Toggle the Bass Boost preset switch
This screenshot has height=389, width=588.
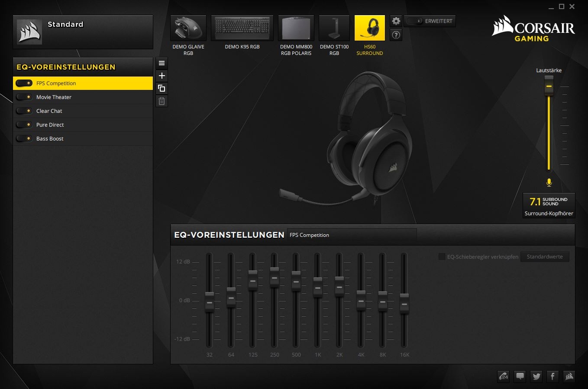point(24,139)
